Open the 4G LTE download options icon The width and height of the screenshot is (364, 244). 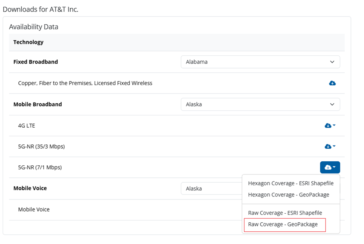[330, 126]
